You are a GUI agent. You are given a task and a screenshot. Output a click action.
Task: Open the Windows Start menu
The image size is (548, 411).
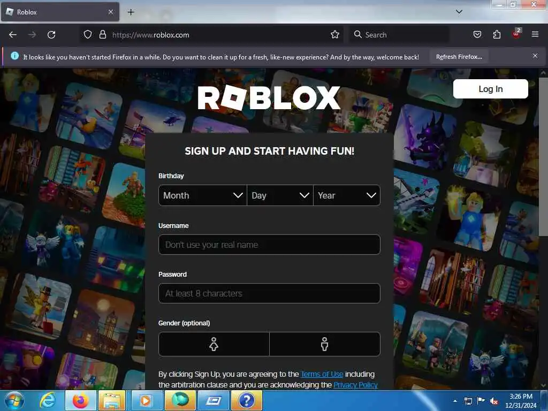14,400
